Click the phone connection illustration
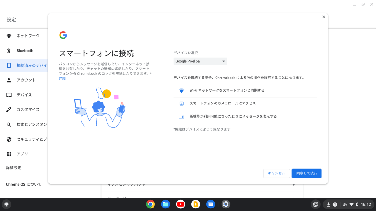Screen dimensions: 376x211 [100, 108]
